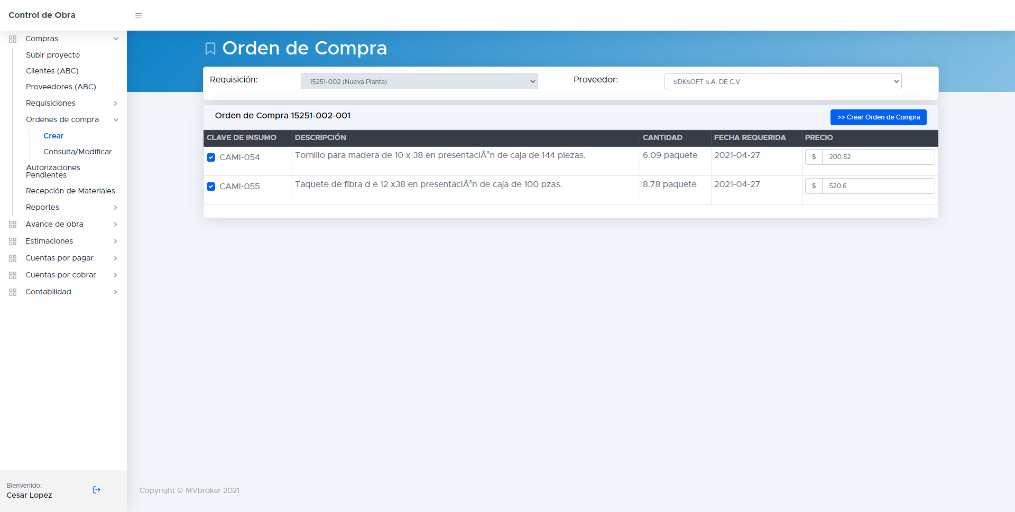Viewport: 1015px width, 512px height.
Task: Click the grid icon next to Avance de obra
Action: [13, 225]
